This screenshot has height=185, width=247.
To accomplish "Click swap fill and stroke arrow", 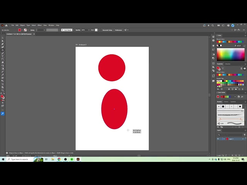I will [4, 94].
